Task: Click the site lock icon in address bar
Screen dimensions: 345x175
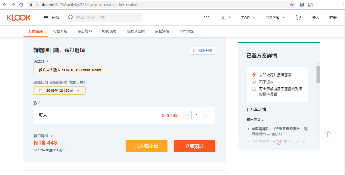Action: (x=31, y=5)
